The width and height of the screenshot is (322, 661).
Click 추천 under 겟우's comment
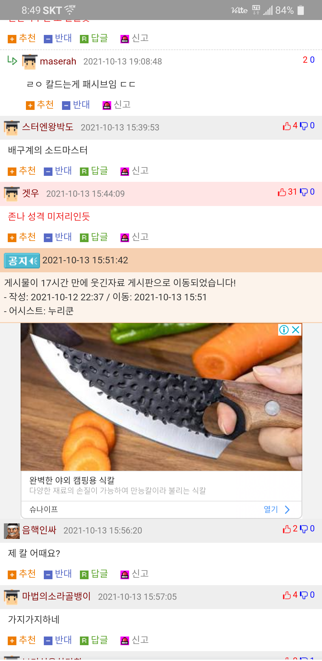pos(27,237)
